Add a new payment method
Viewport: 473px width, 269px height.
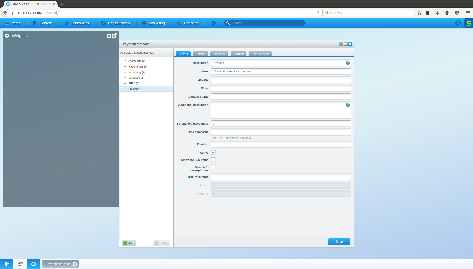(x=129, y=243)
